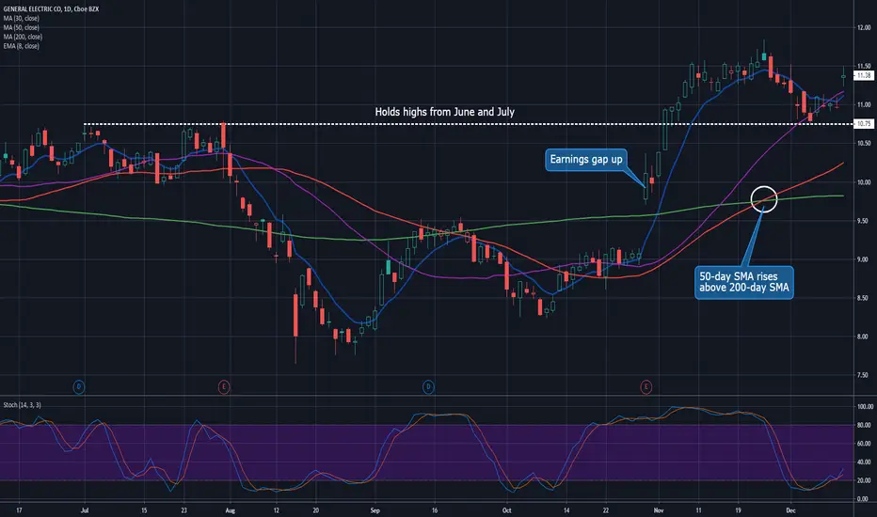
Task: Click the 60.00 stochastic axis label
Action: click(x=864, y=444)
